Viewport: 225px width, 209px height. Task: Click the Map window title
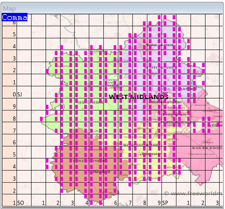(x=9, y=8)
